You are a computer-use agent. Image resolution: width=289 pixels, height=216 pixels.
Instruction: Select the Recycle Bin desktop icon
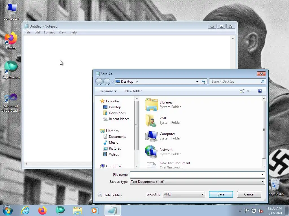275,187
